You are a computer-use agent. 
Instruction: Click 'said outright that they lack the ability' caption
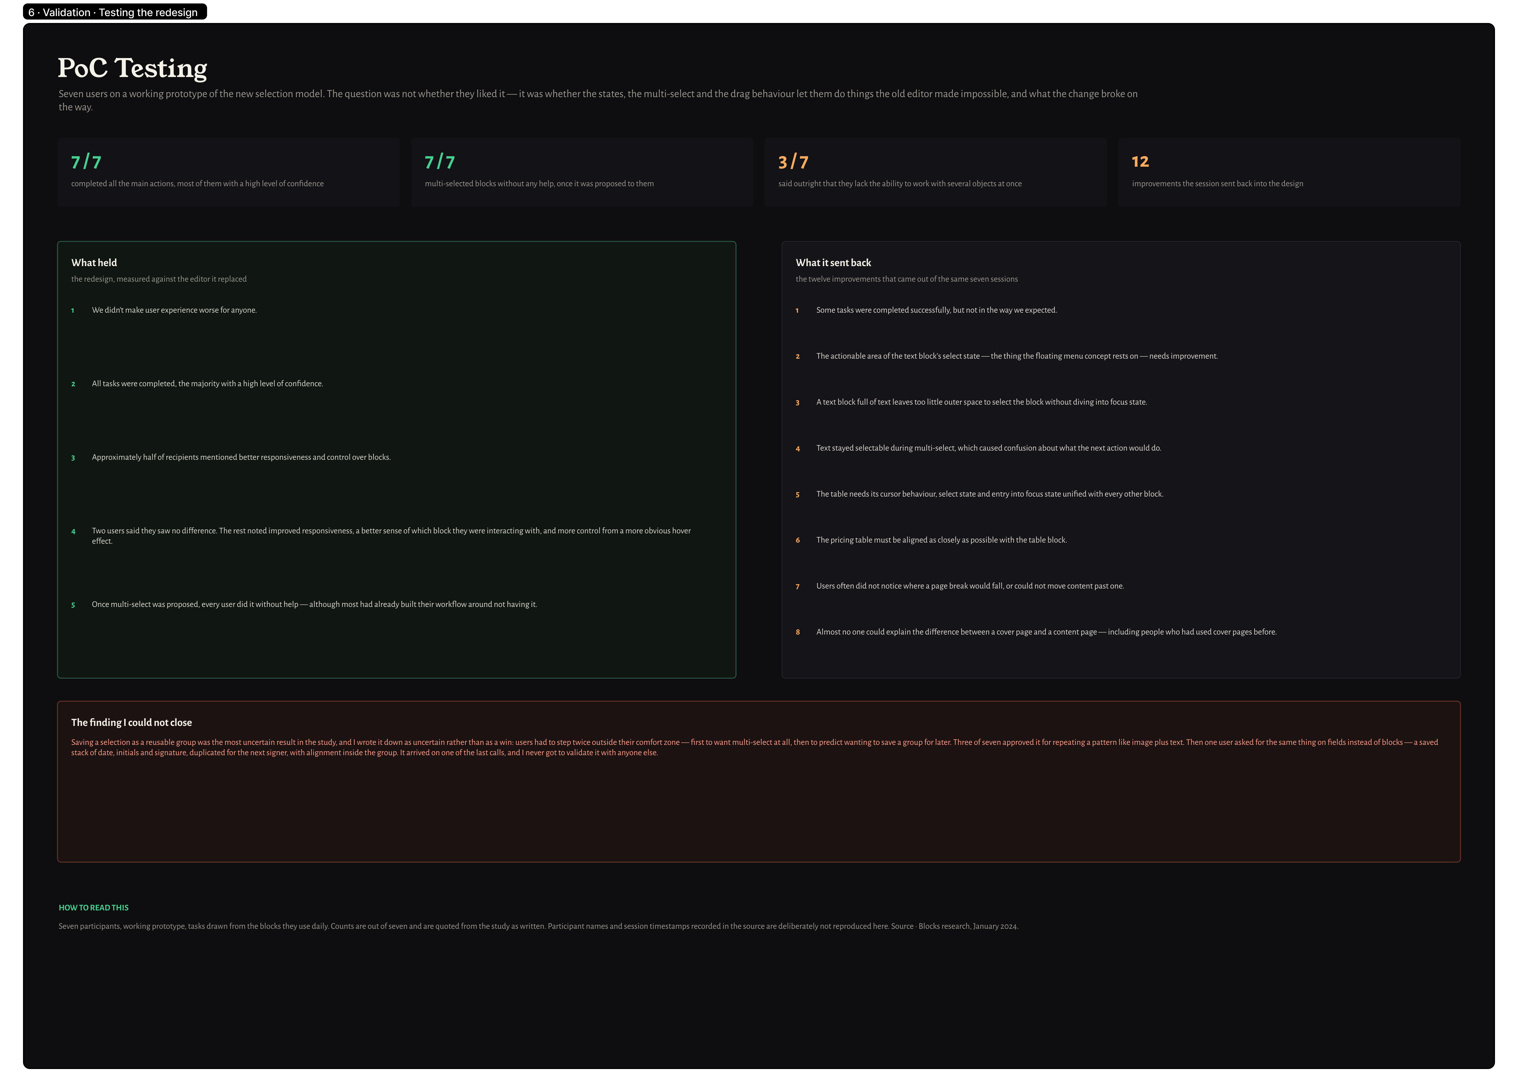[900, 183]
